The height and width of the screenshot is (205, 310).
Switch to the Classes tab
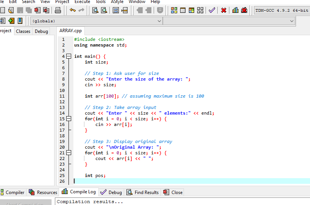(x=23, y=31)
